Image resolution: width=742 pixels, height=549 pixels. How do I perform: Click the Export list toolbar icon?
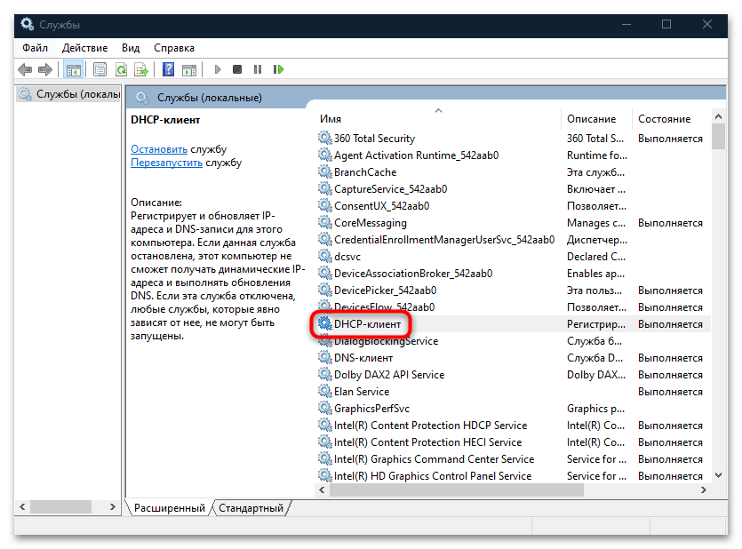(140, 69)
